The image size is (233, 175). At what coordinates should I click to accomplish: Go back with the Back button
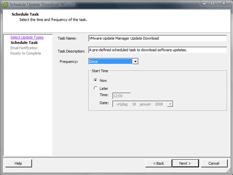158,163
